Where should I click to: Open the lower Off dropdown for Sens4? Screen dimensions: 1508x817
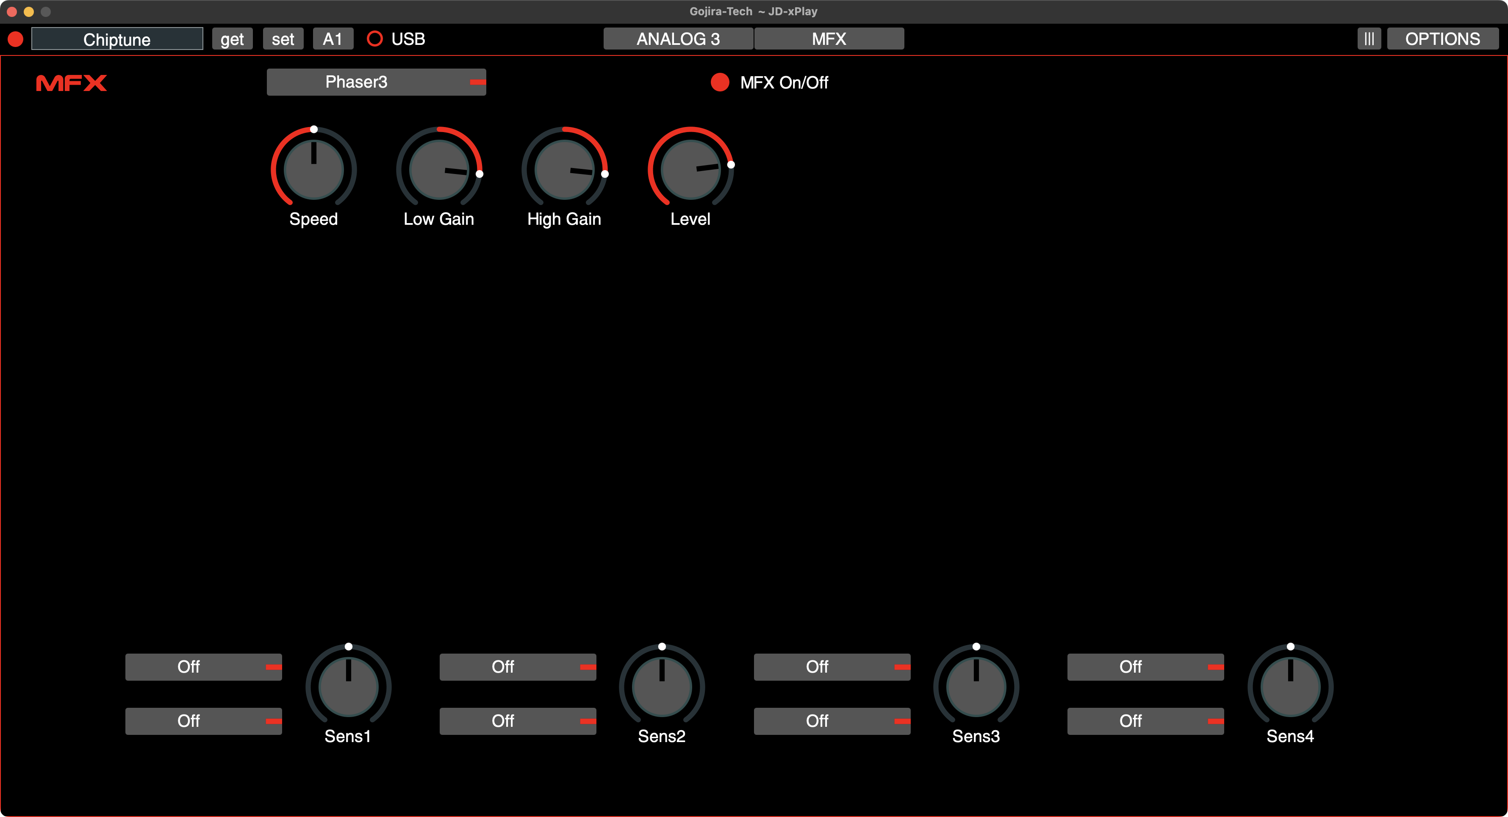point(1146,721)
